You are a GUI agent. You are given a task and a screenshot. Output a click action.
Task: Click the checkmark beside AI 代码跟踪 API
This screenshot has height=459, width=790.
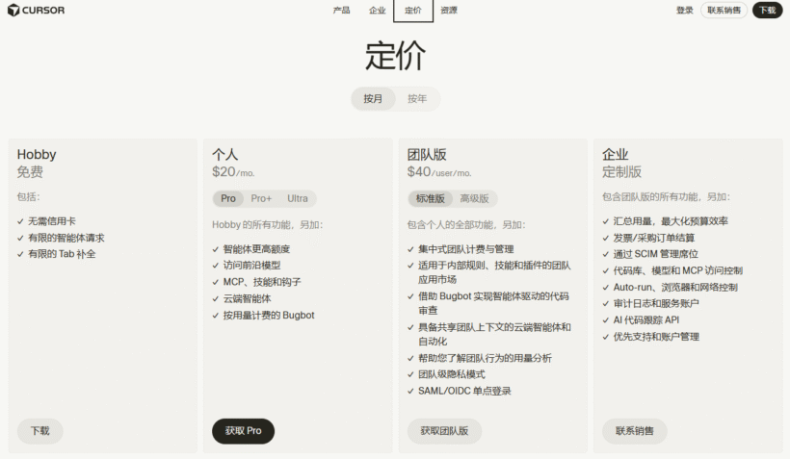[x=606, y=320]
